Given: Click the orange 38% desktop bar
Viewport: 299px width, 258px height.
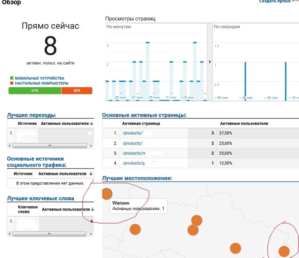Looking at the screenshot, I should click(x=76, y=91).
